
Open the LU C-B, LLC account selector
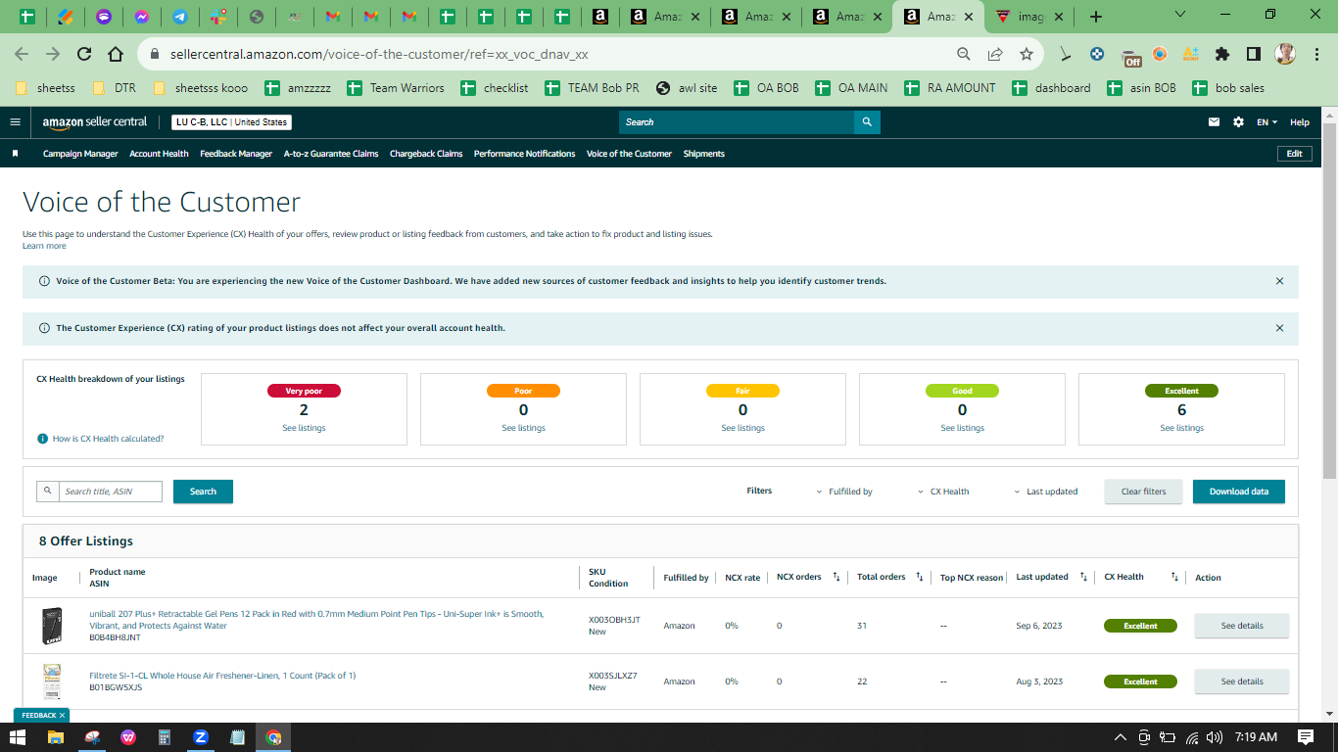(231, 122)
